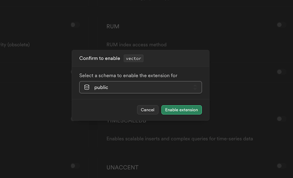Toggle the right-column switch on the TIMESCALEDB row
The image size is (293, 178).
coord(280,119)
